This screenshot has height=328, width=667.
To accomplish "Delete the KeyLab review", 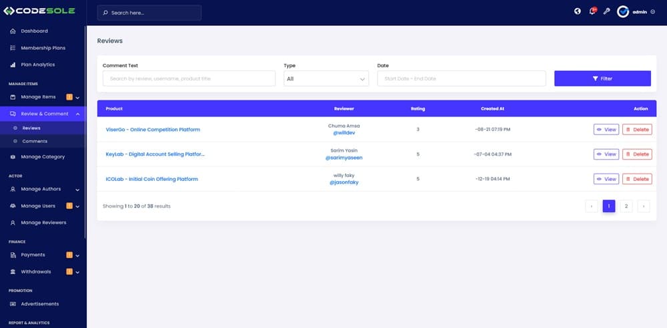I will point(636,154).
